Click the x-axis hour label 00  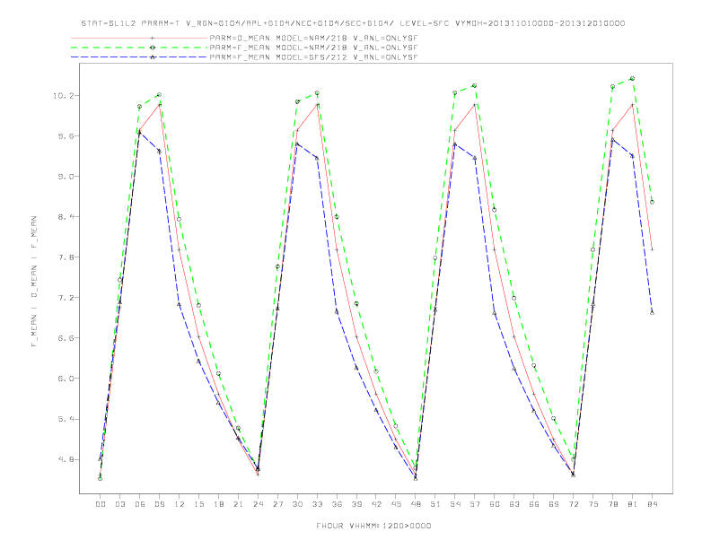tap(101, 504)
